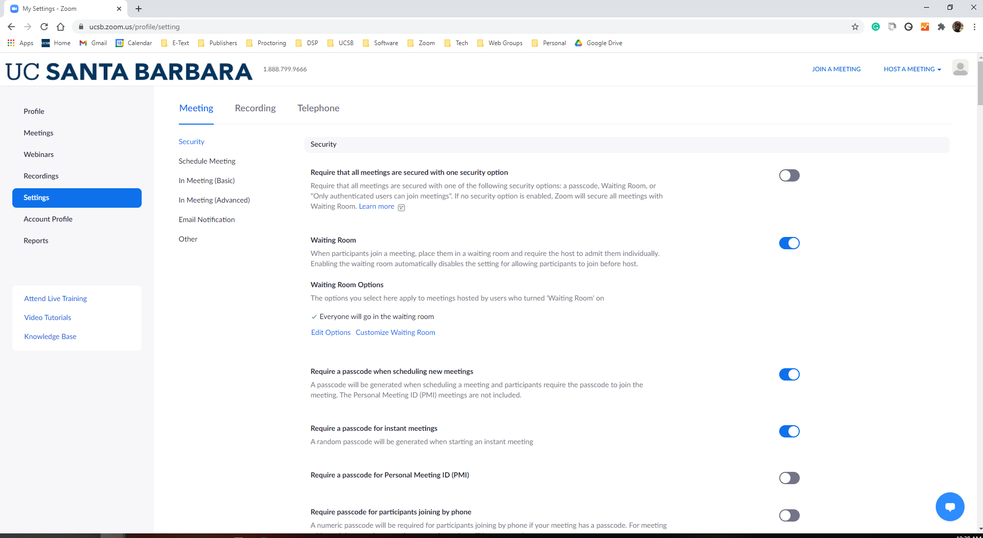Click the browser back arrow
Image resolution: width=983 pixels, height=538 pixels.
(11, 27)
